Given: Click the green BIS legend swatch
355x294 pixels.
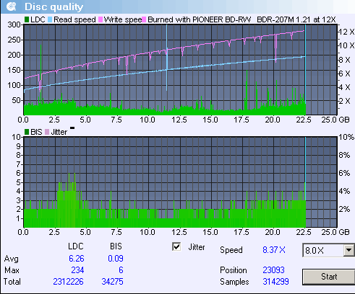Looking at the screenshot, I should coord(27,132).
